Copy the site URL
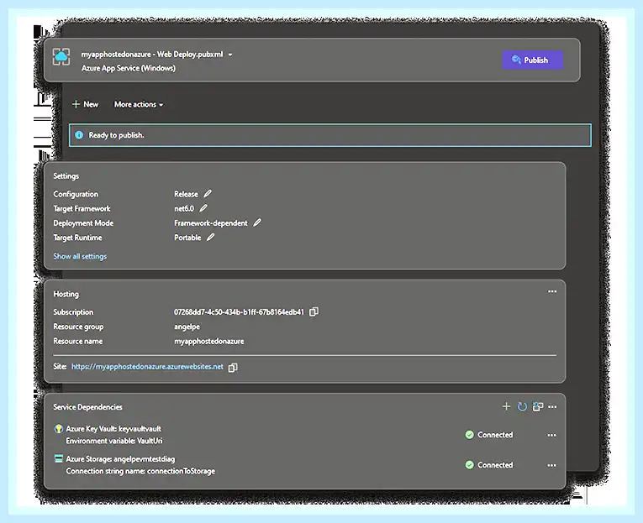The image size is (643, 523). click(x=233, y=368)
